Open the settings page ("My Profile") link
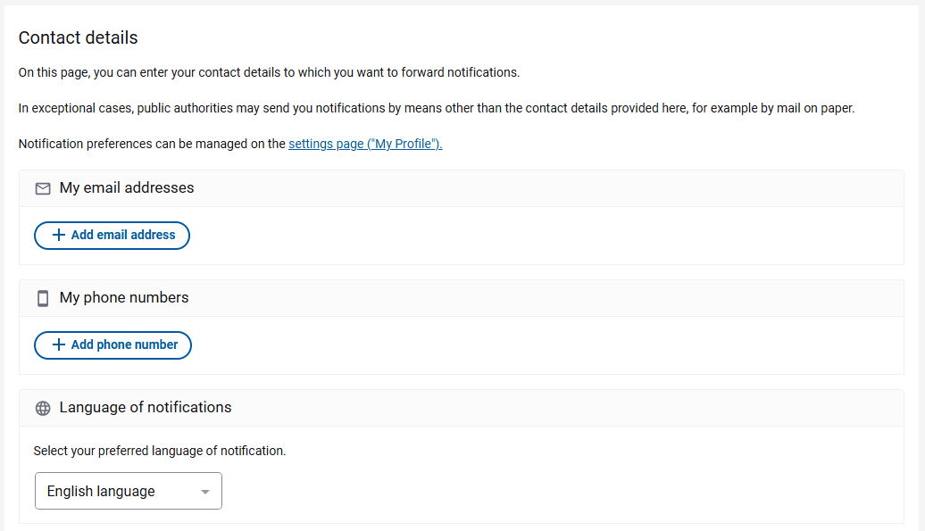This screenshot has width=925, height=531. click(x=365, y=144)
